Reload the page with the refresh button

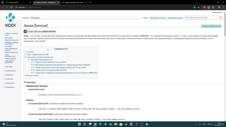click(11, 7)
